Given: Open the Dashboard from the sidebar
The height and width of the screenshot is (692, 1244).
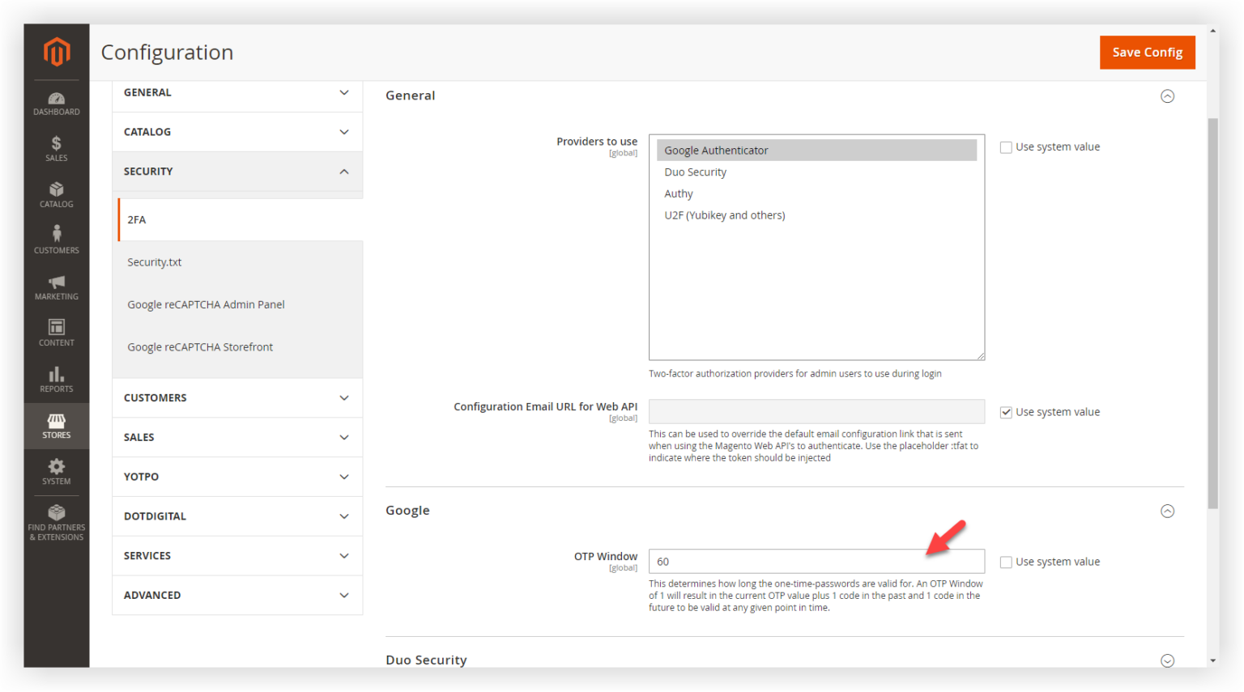Looking at the screenshot, I should pos(56,102).
